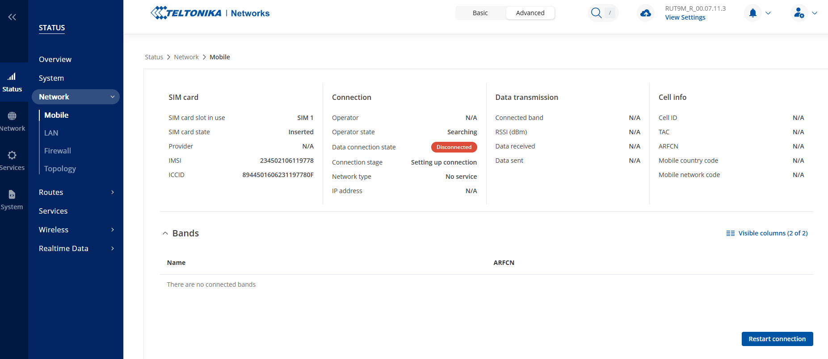
Task: Expand user account dropdown arrow
Action: (x=815, y=13)
